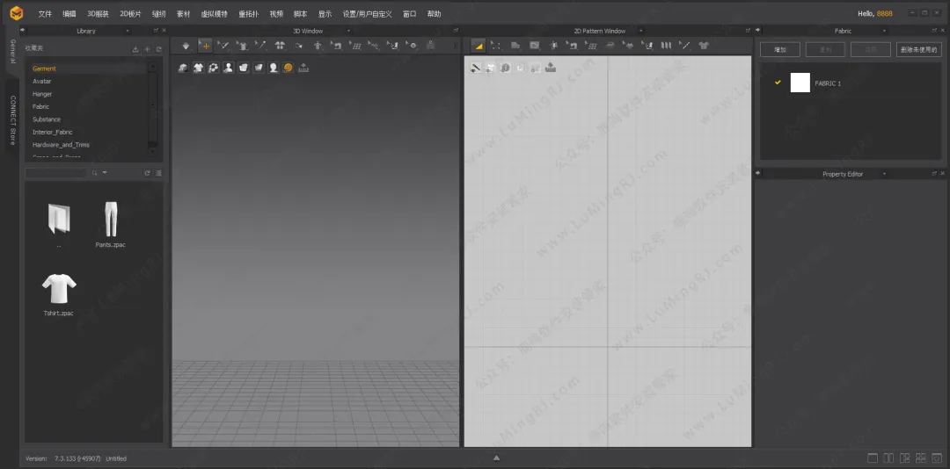Expand the 3D Window title dropdown arrow
Image resolution: width=950 pixels, height=469 pixels.
pos(349,31)
